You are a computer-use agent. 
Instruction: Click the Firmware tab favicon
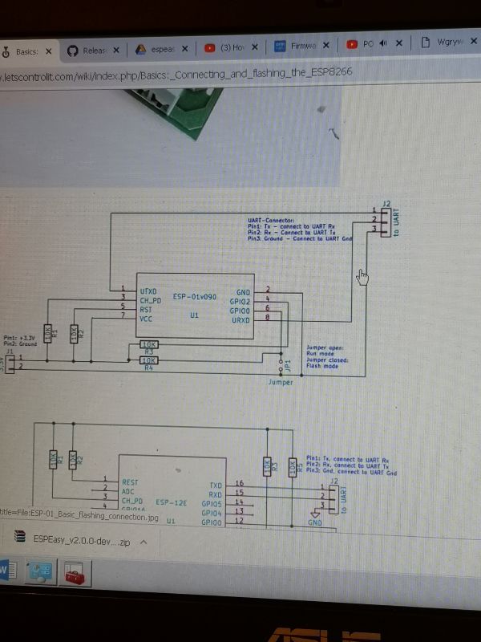tap(280, 46)
